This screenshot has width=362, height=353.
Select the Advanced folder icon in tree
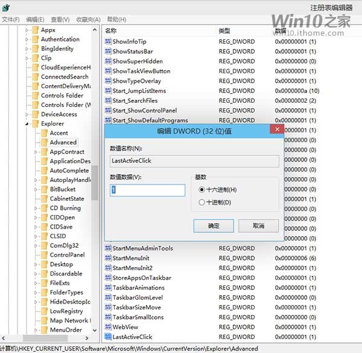tap(44, 142)
